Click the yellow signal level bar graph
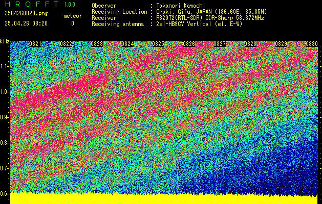The width and height of the screenshot is (322, 204). click(164, 199)
